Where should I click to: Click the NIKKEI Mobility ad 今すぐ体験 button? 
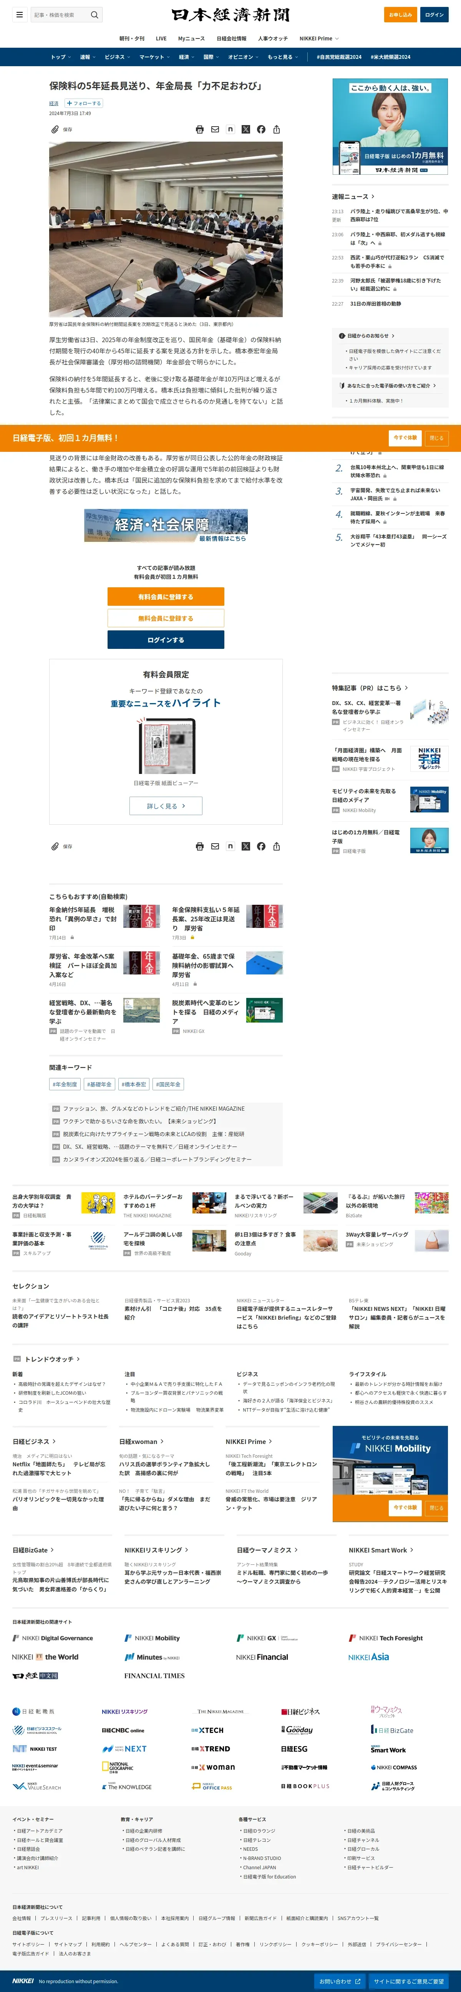pyautogui.click(x=405, y=1507)
